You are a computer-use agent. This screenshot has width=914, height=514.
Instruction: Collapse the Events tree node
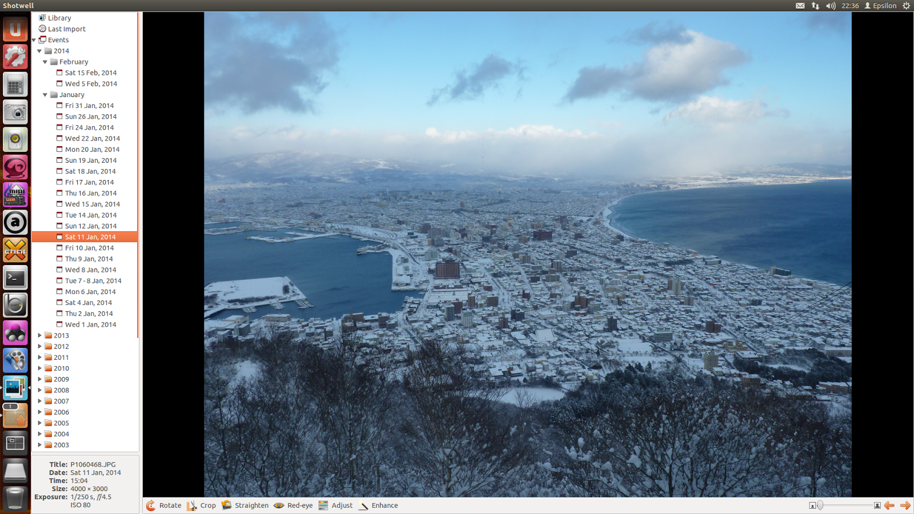[34, 40]
